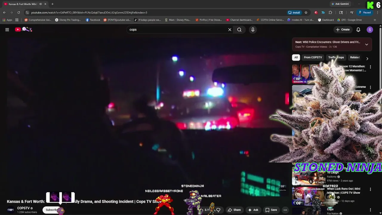This screenshot has height=215, width=382.
Task: Select the 'From COPSTV' filter chip
Action: (313, 57)
